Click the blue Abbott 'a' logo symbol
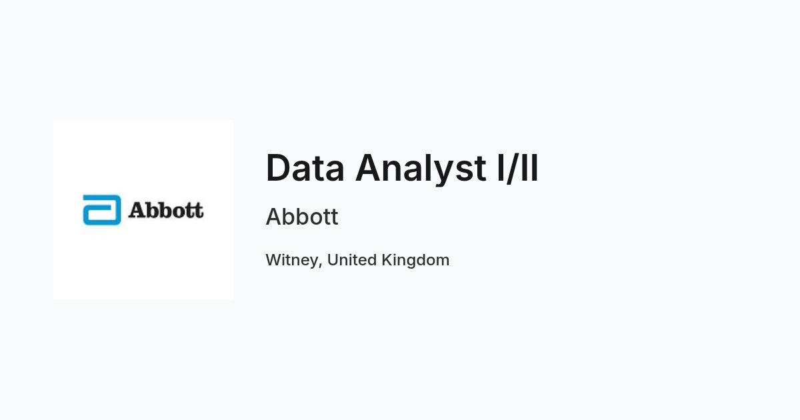 pos(102,210)
